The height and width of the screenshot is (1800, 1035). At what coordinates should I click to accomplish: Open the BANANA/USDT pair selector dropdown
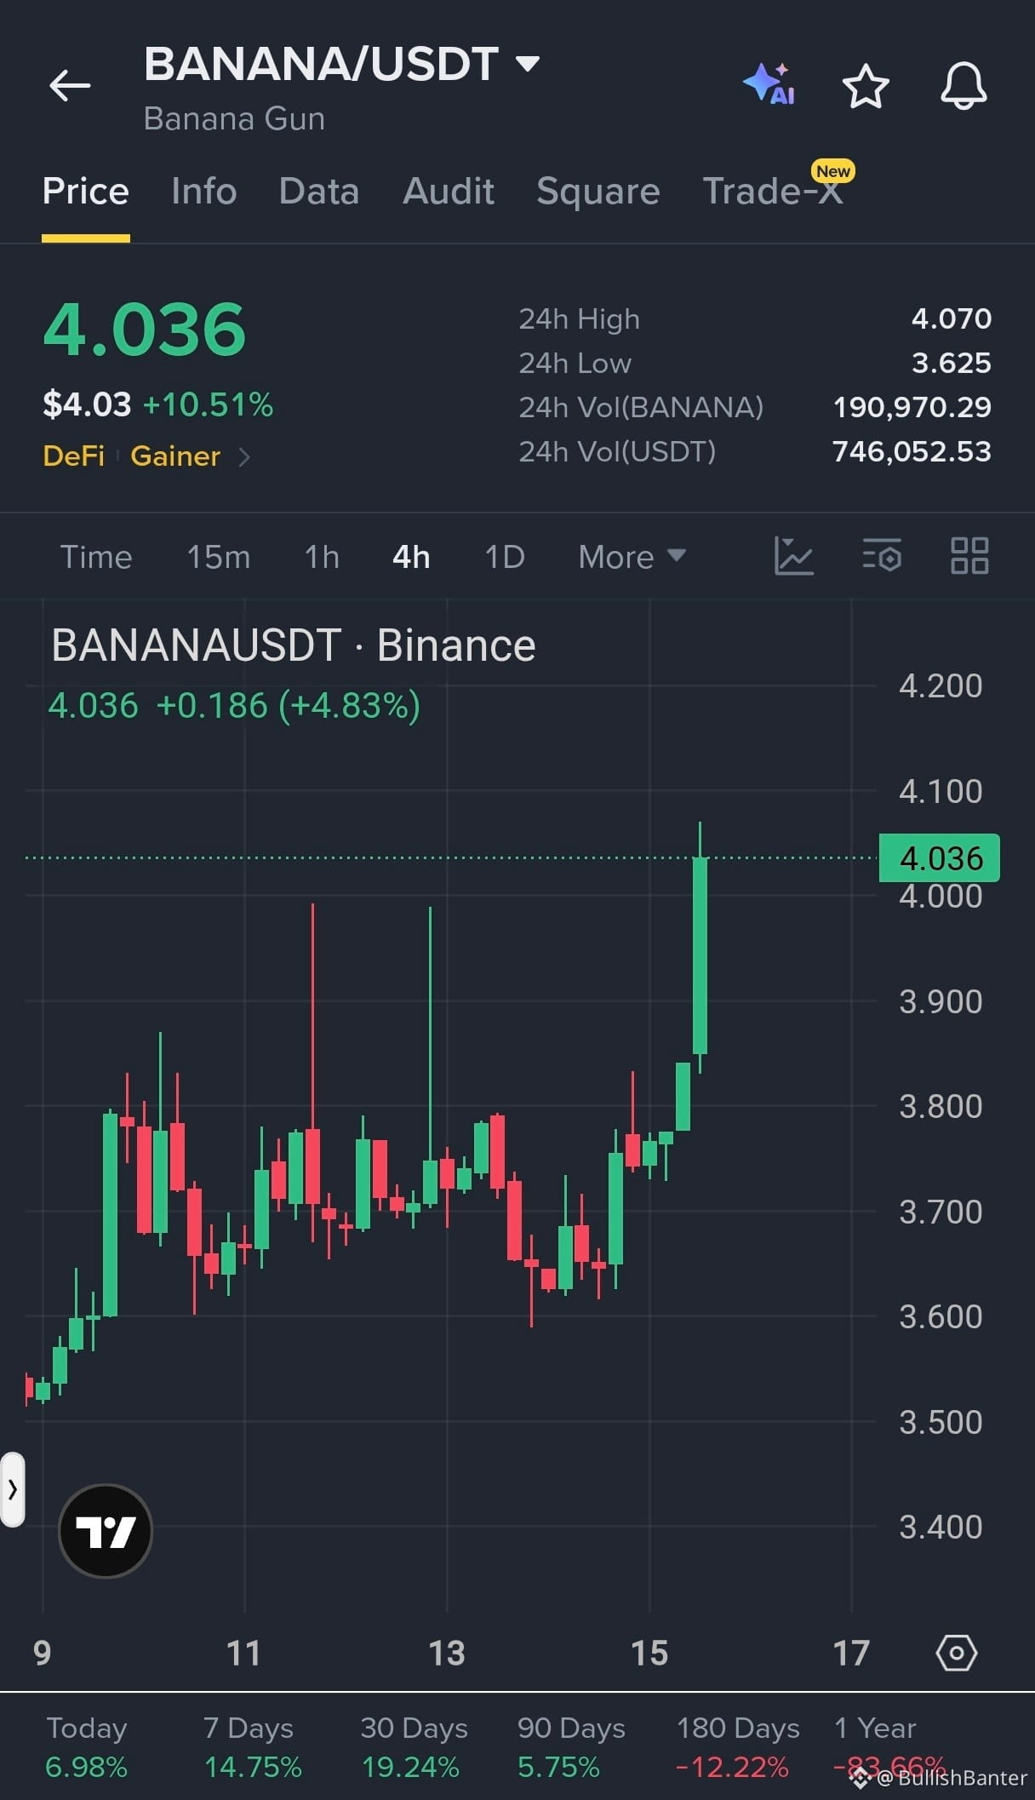pos(342,64)
